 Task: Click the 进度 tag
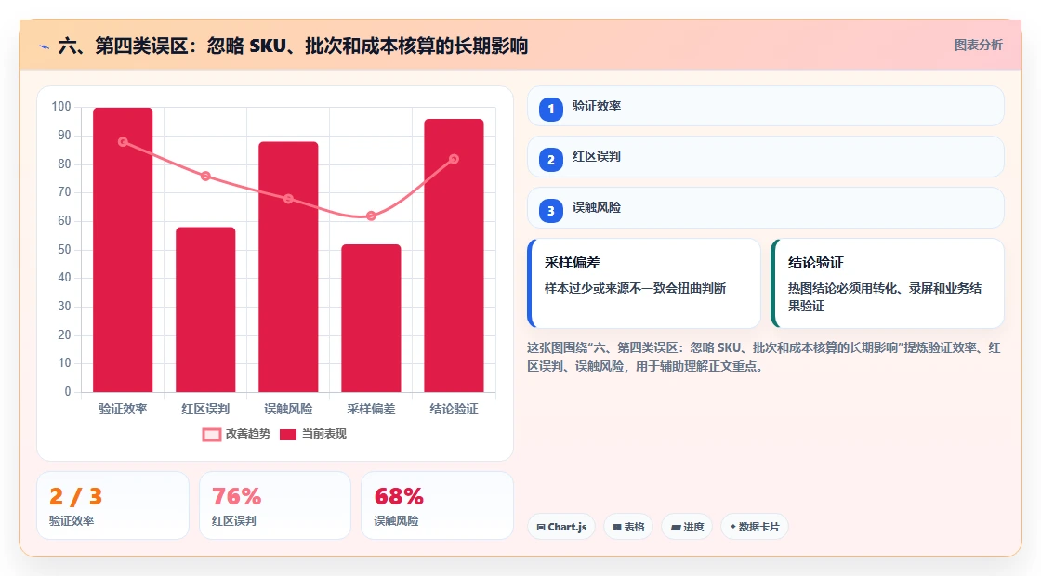coord(687,527)
